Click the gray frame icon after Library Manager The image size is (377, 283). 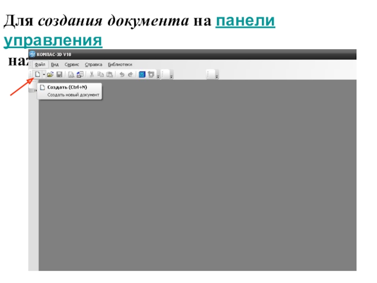pyautogui.click(x=151, y=75)
